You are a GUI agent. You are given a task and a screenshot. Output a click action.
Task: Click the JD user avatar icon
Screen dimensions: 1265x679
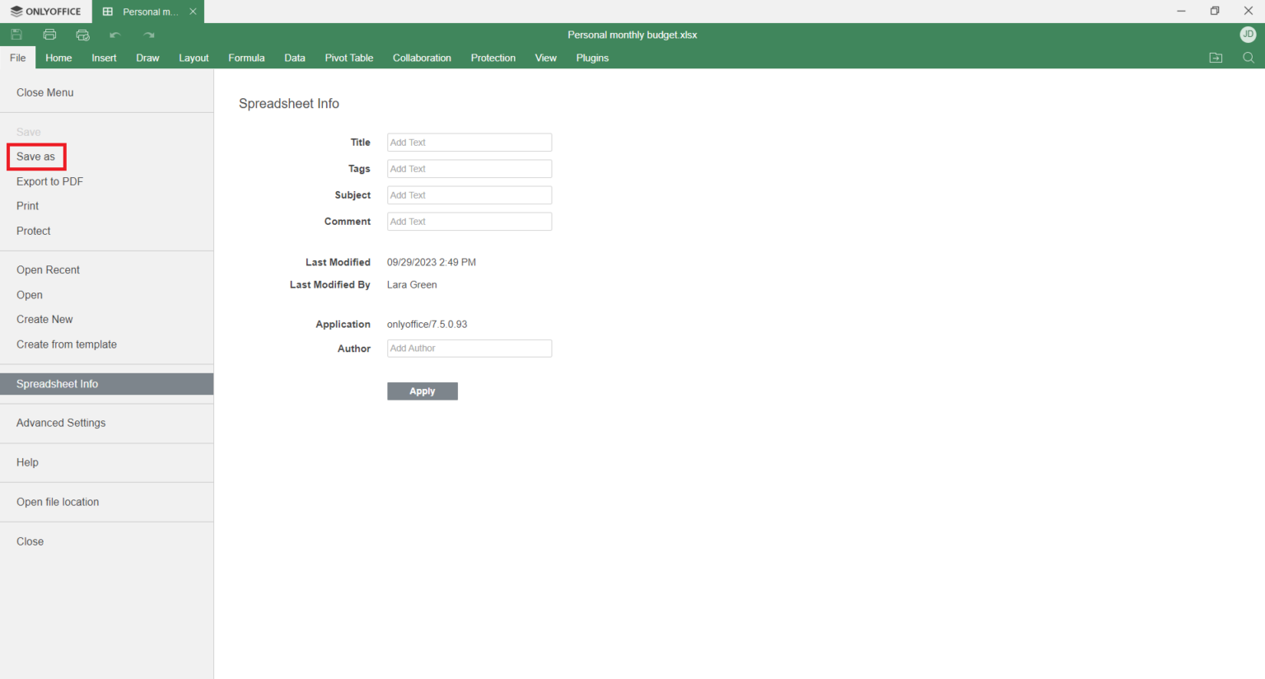[1248, 35]
